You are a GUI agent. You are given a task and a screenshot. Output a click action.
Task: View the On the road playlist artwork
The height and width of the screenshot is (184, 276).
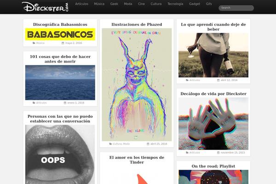213,177
